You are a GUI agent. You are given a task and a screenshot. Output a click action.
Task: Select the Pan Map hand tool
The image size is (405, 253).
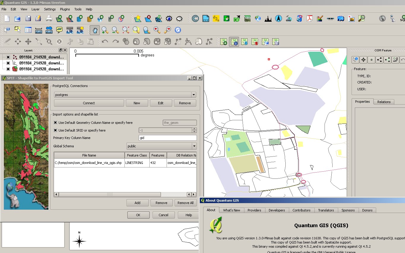click(x=95, y=30)
